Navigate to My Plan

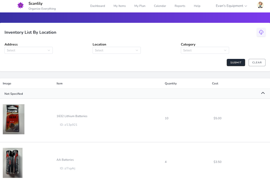[x=140, y=6]
